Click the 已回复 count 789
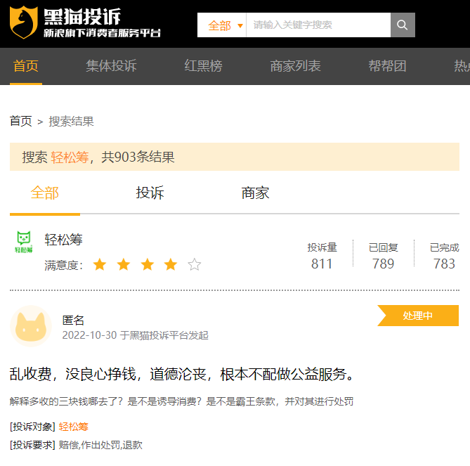The height and width of the screenshot is (466, 470). [x=383, y=264]
